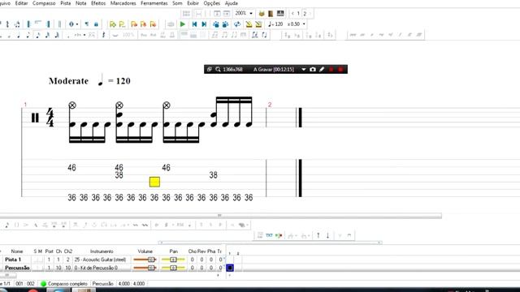The image size is (520, 292).
Task: Open the Compasso menu
Action: pos(44,3)
